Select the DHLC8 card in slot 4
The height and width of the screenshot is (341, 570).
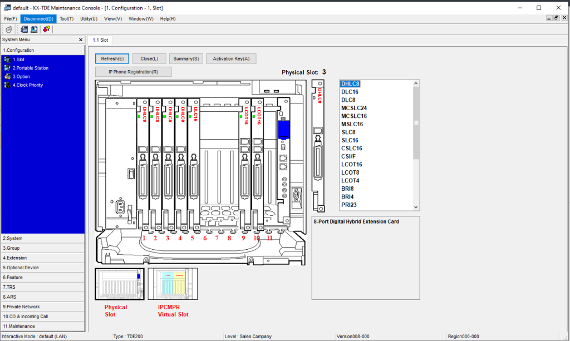pyautogui.click(x=181, y=165)
